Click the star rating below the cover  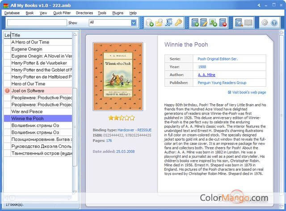(122, 118)
